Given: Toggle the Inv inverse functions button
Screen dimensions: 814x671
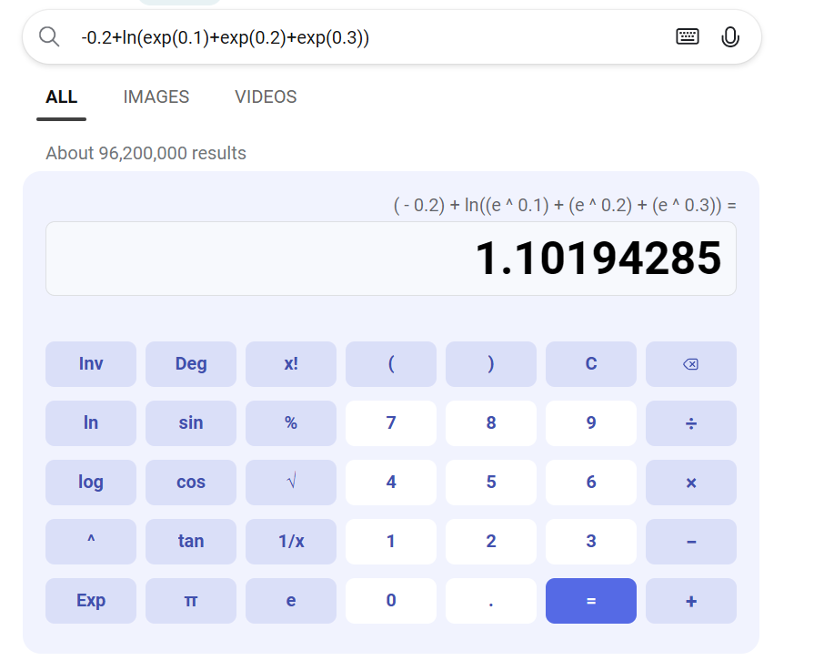Looking at the screenshot, I should tap(91, 364).
